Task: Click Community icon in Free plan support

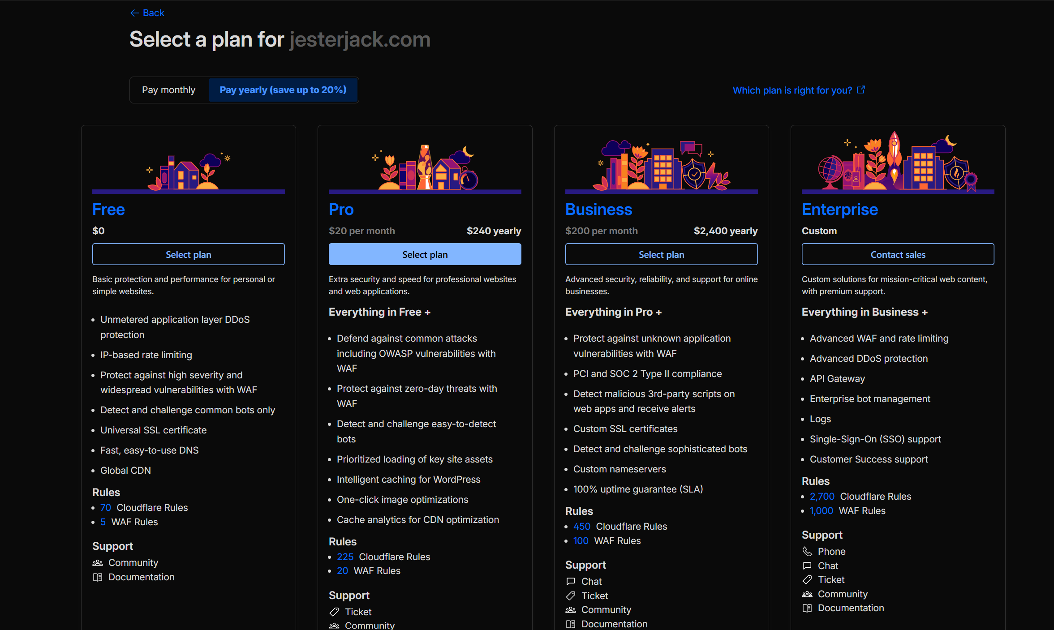Action: tap(98, 563)
